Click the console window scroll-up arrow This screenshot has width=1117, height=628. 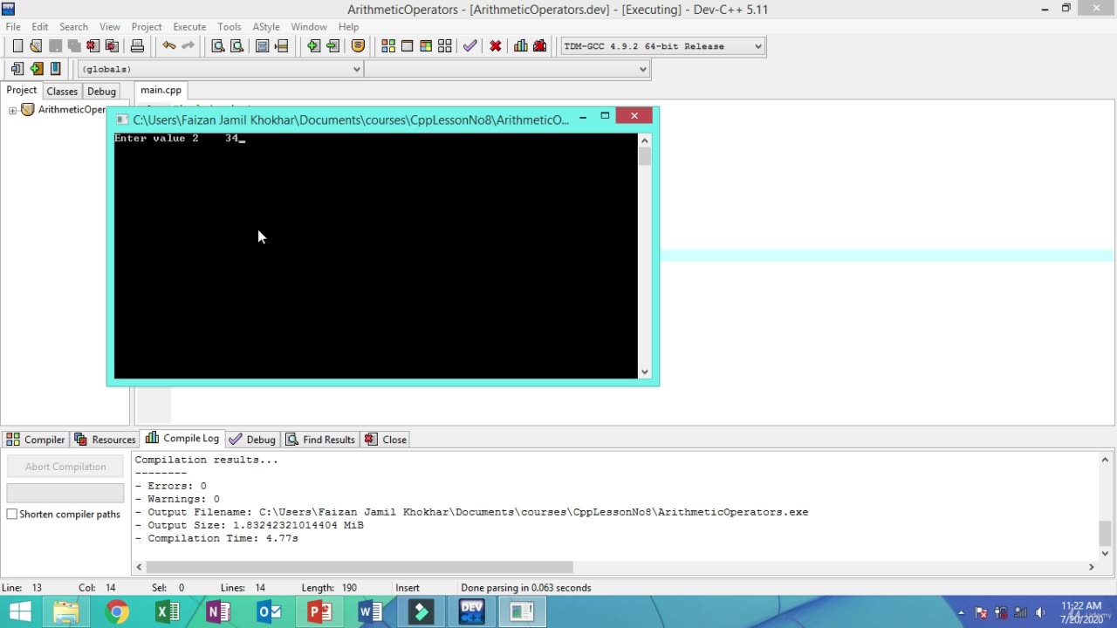645,140
